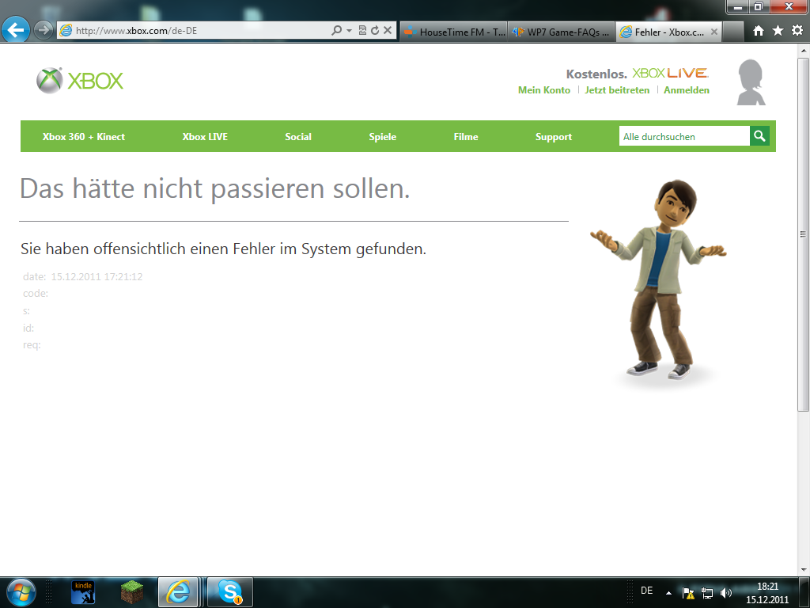810x608 pixels.
Task: Stop loading with the X icon
Action: coord(388,31)
